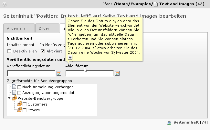Click the page icon beside Anzeigen, wenn angemeldet

[14, 93]
